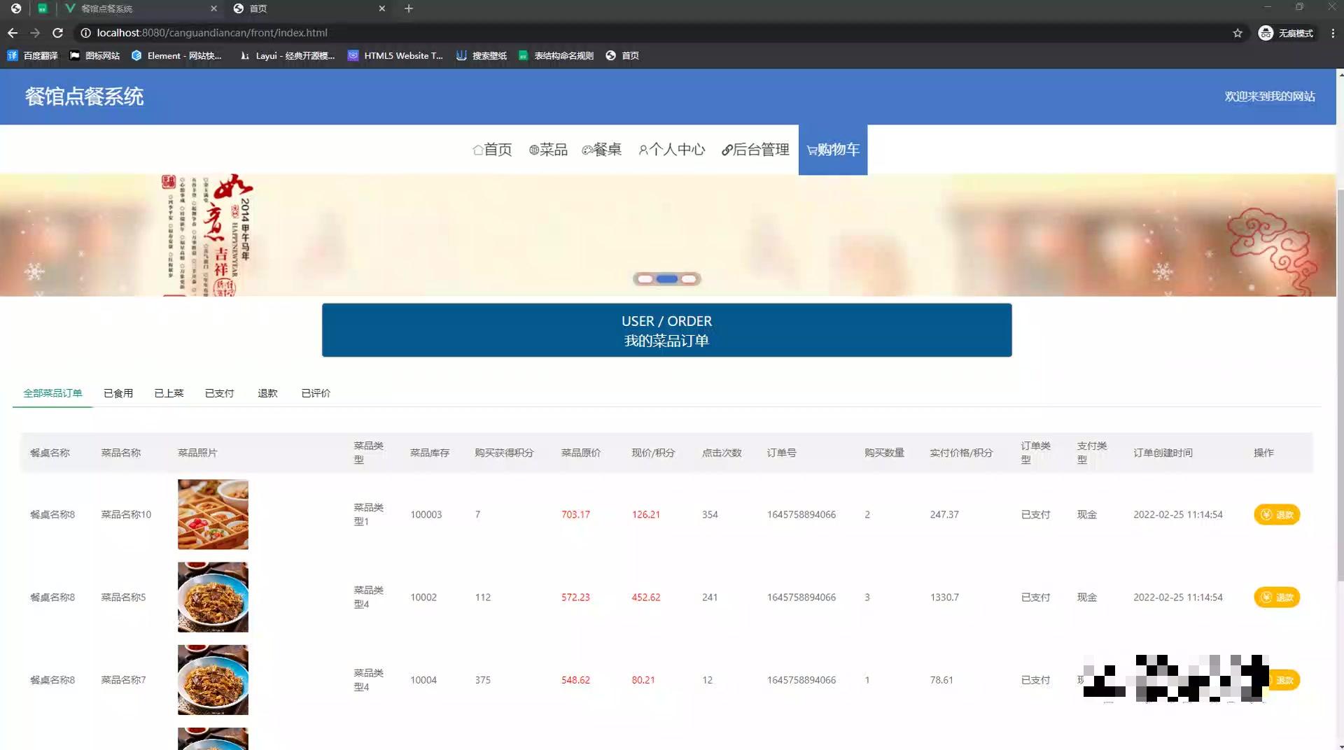Select the 餐桌 palette icon in navigation
The image size is (1344, 750).
tap(587, 150)
